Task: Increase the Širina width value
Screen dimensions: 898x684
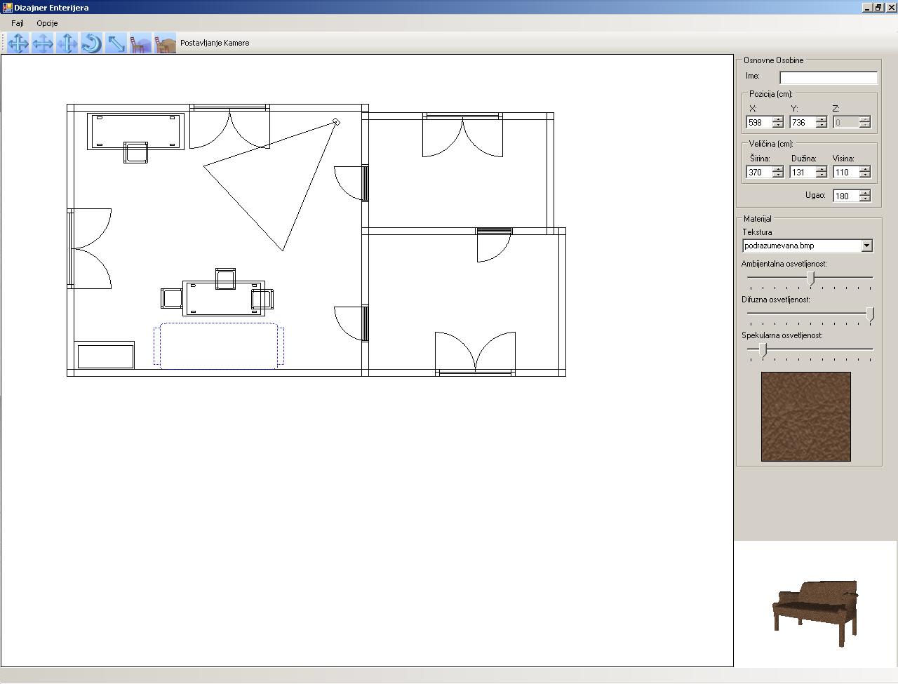Action: pyautogui.click(x=777, y=169)
